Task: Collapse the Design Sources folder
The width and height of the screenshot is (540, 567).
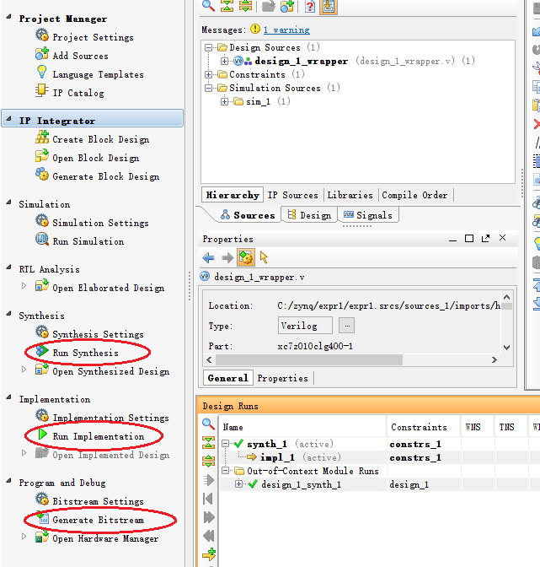Action: tap(209, 47)
